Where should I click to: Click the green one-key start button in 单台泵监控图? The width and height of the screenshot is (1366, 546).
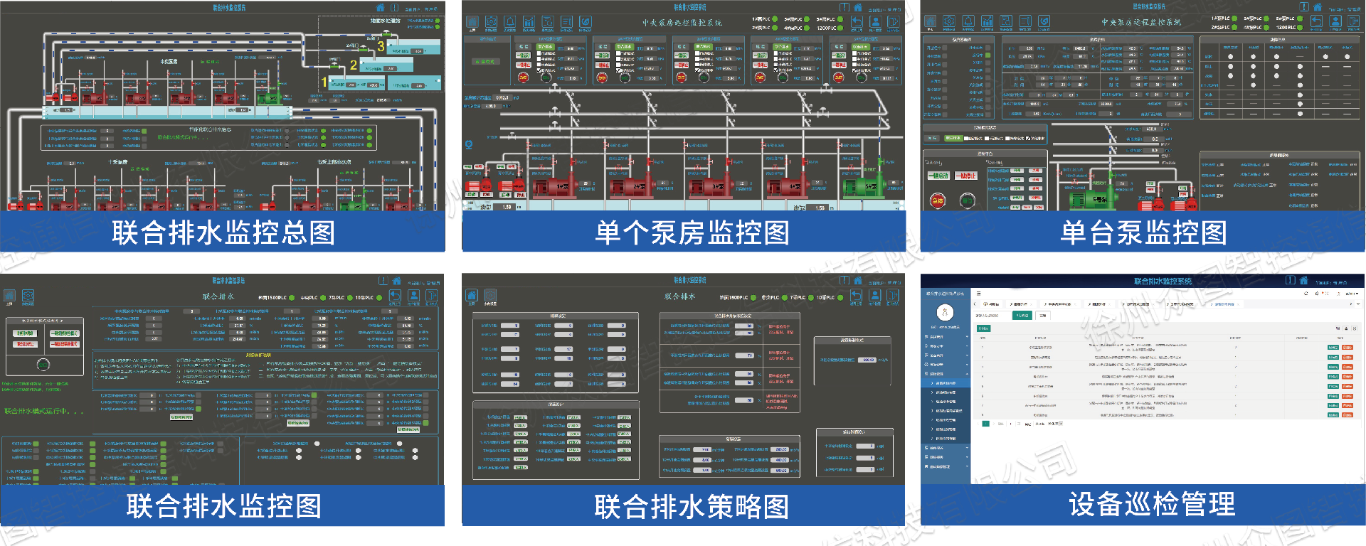938,176
